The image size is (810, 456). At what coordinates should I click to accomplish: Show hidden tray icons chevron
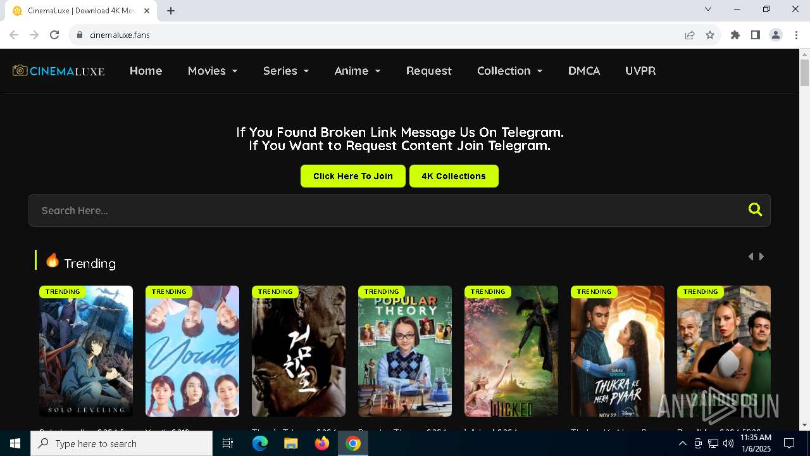[x=682, y=443]
